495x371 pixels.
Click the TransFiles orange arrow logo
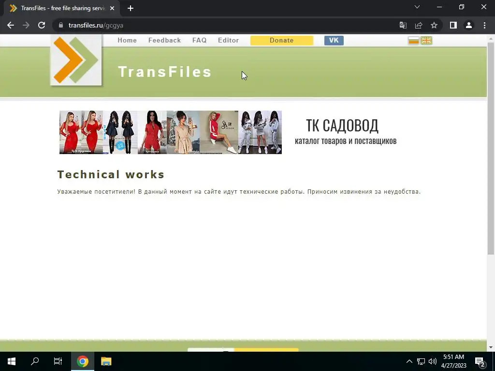point(76,60)
